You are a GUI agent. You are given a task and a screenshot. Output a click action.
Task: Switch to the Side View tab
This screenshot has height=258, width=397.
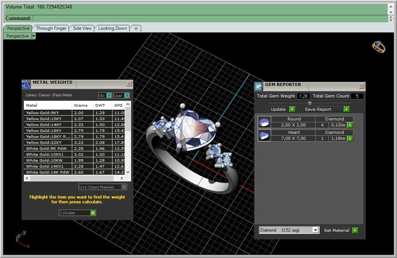click(x=82, y=28)
